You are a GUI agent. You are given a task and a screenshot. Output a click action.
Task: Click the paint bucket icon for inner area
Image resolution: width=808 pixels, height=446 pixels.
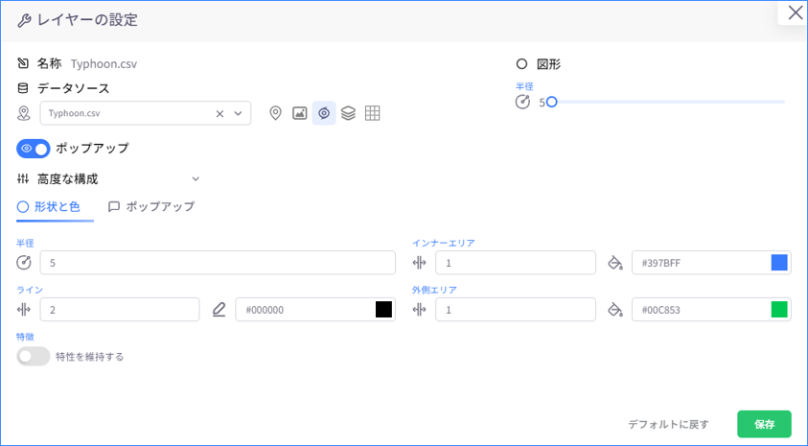click(x=615, y=263)
